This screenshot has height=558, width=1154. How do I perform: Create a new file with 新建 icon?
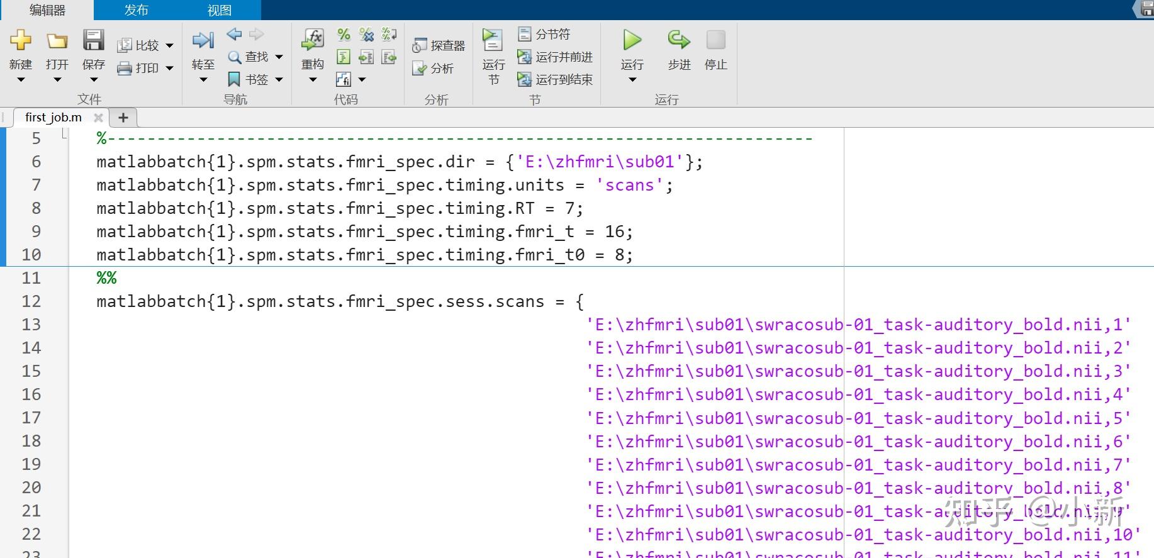21,40
